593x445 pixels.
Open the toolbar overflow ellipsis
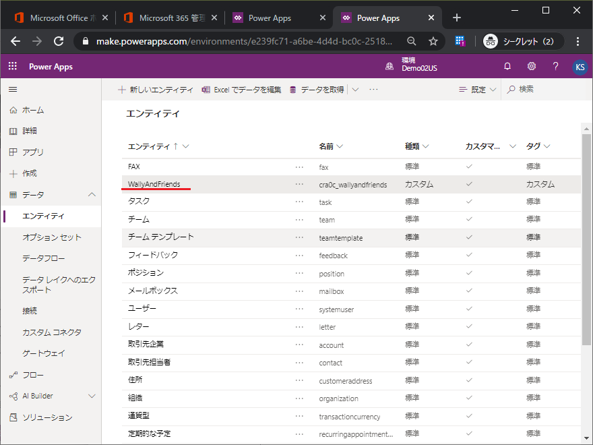point(373,90)
